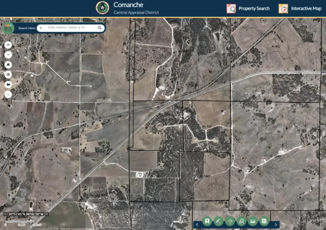The width and height of the screenshot is (326, 230).
Task: Open Property Search page
Action: (248, 8)
